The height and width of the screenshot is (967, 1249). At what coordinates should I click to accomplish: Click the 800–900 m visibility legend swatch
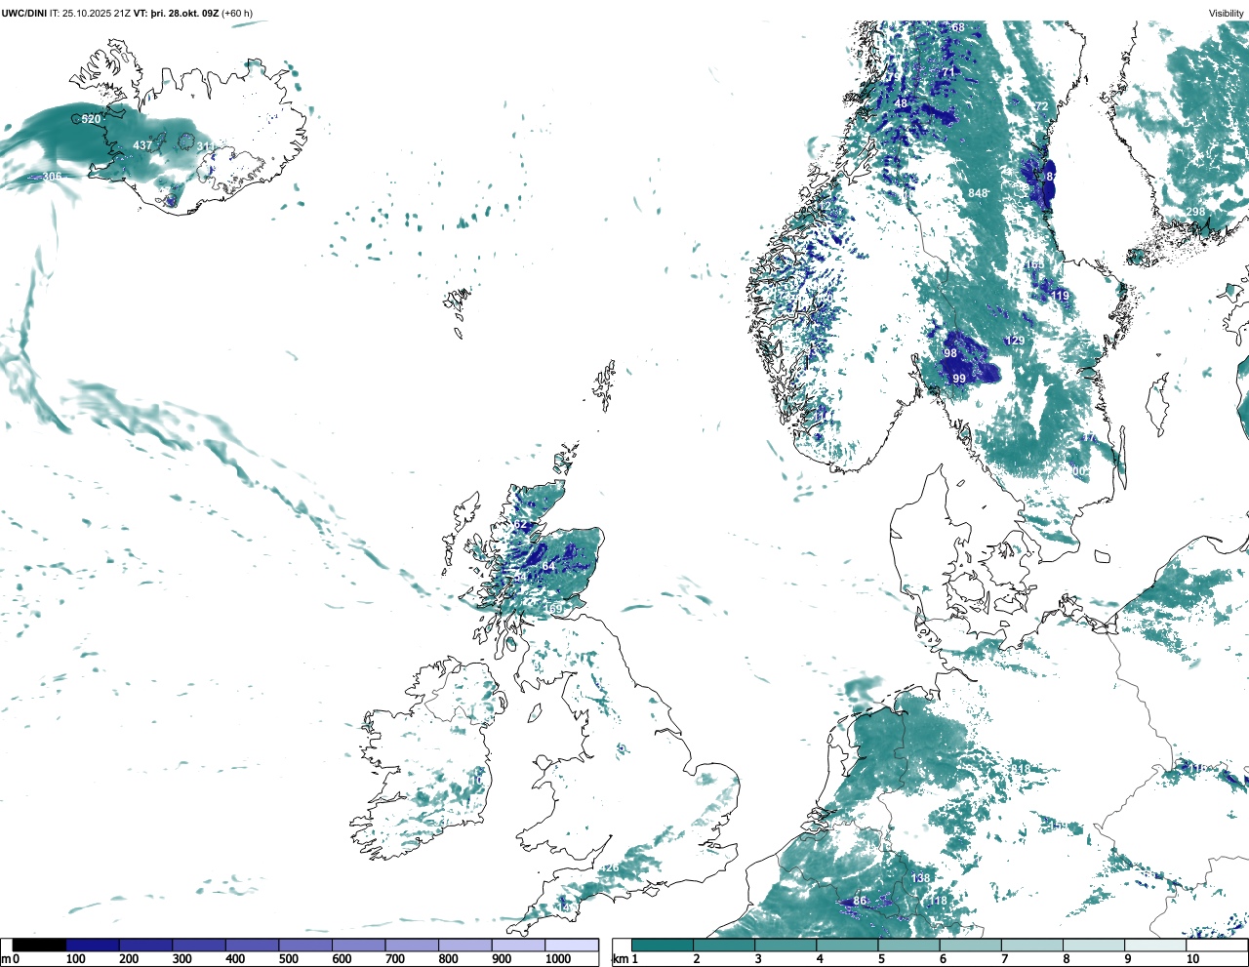pos(465,945)
